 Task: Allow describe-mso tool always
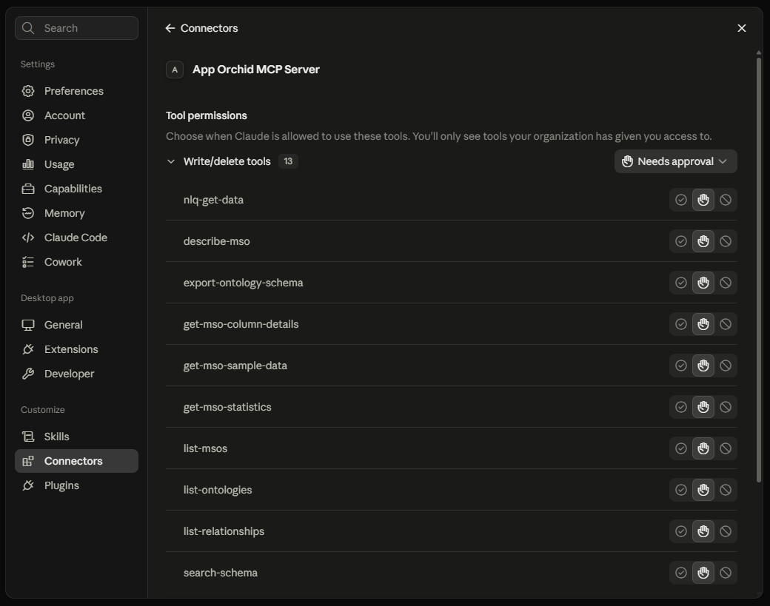pyautogui.click(x=680, y=241)
